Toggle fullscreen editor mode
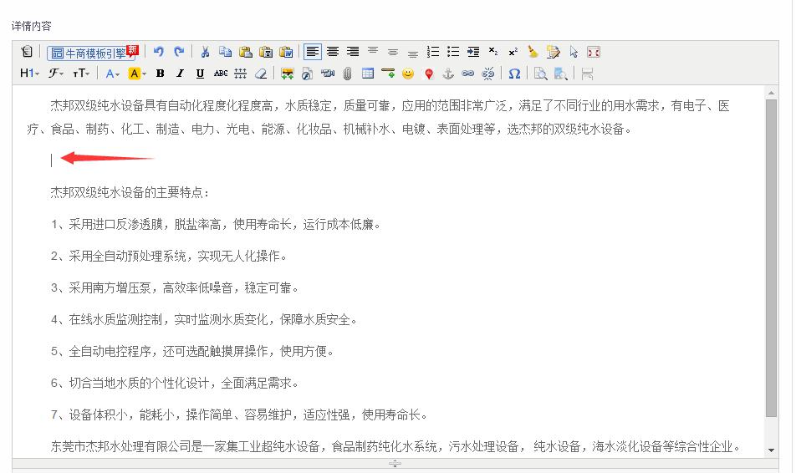The height and width of the screenshot is (473, 796). tap(594, 52)
